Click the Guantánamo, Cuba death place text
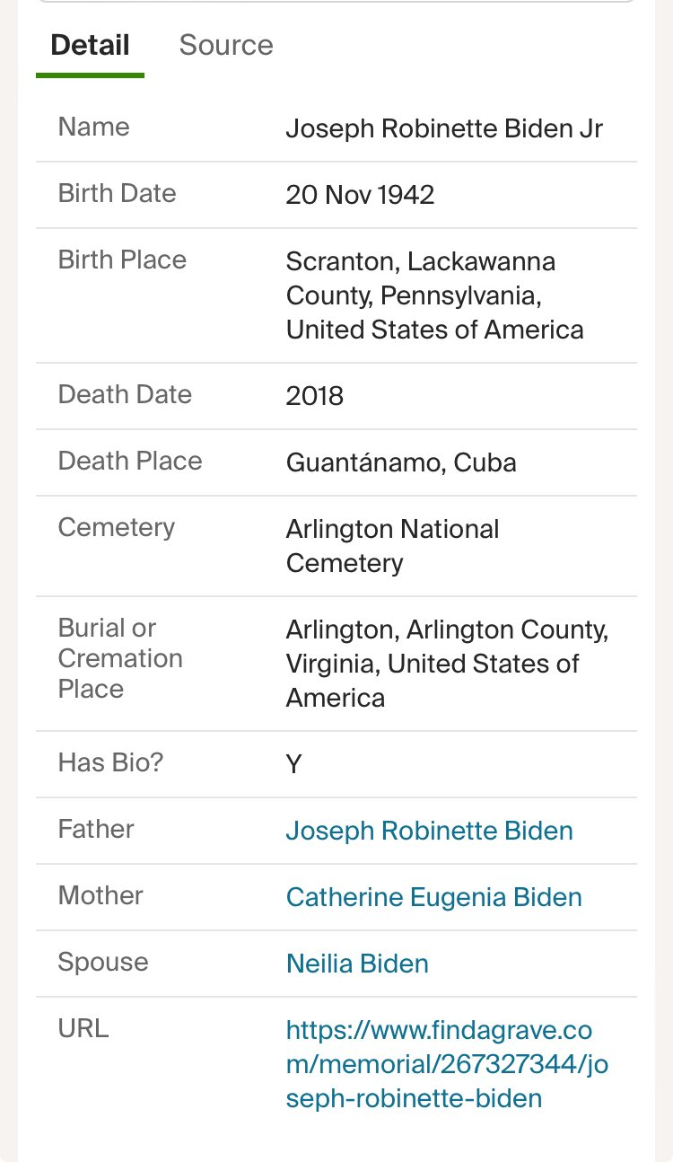 click(x=400, y=462)
